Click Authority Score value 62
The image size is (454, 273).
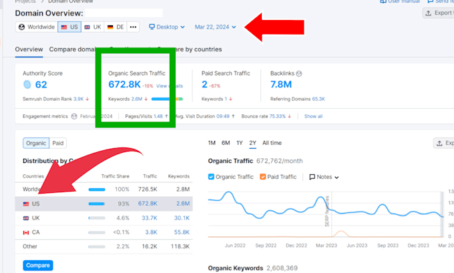tap(41, 85)
